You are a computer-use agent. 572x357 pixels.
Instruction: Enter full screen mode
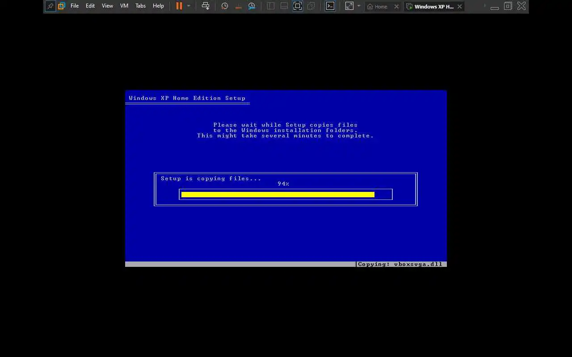pos(298,6)
